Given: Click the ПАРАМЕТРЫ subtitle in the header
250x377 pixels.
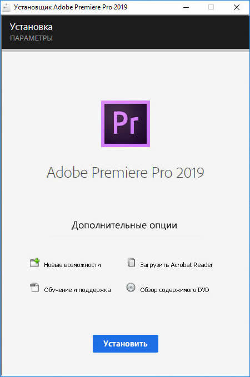Looking at the screenshot, I should pyautogui.click(x=31, y=38).
